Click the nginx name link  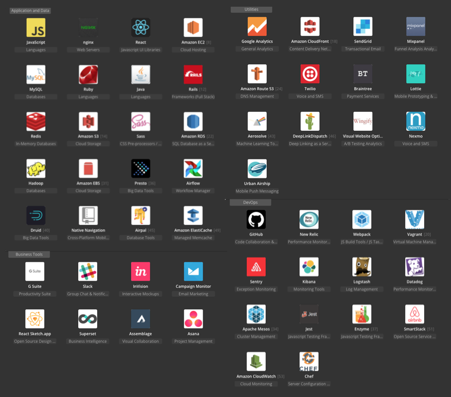click(x=88, y=42)
